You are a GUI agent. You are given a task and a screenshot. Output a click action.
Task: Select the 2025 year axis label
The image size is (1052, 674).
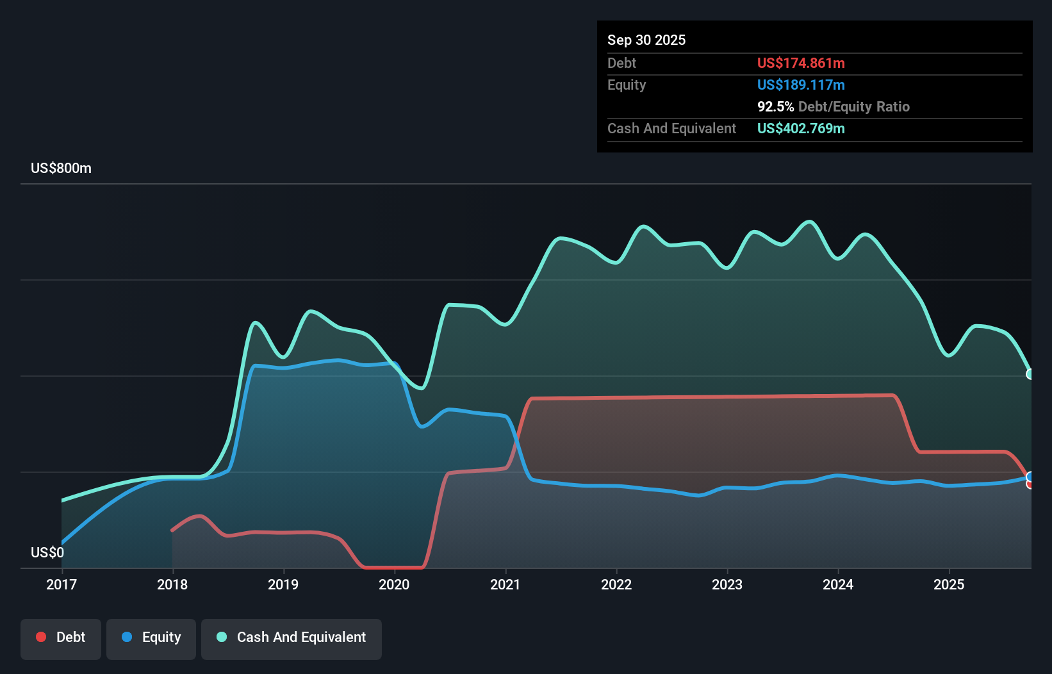click(949, 584)
